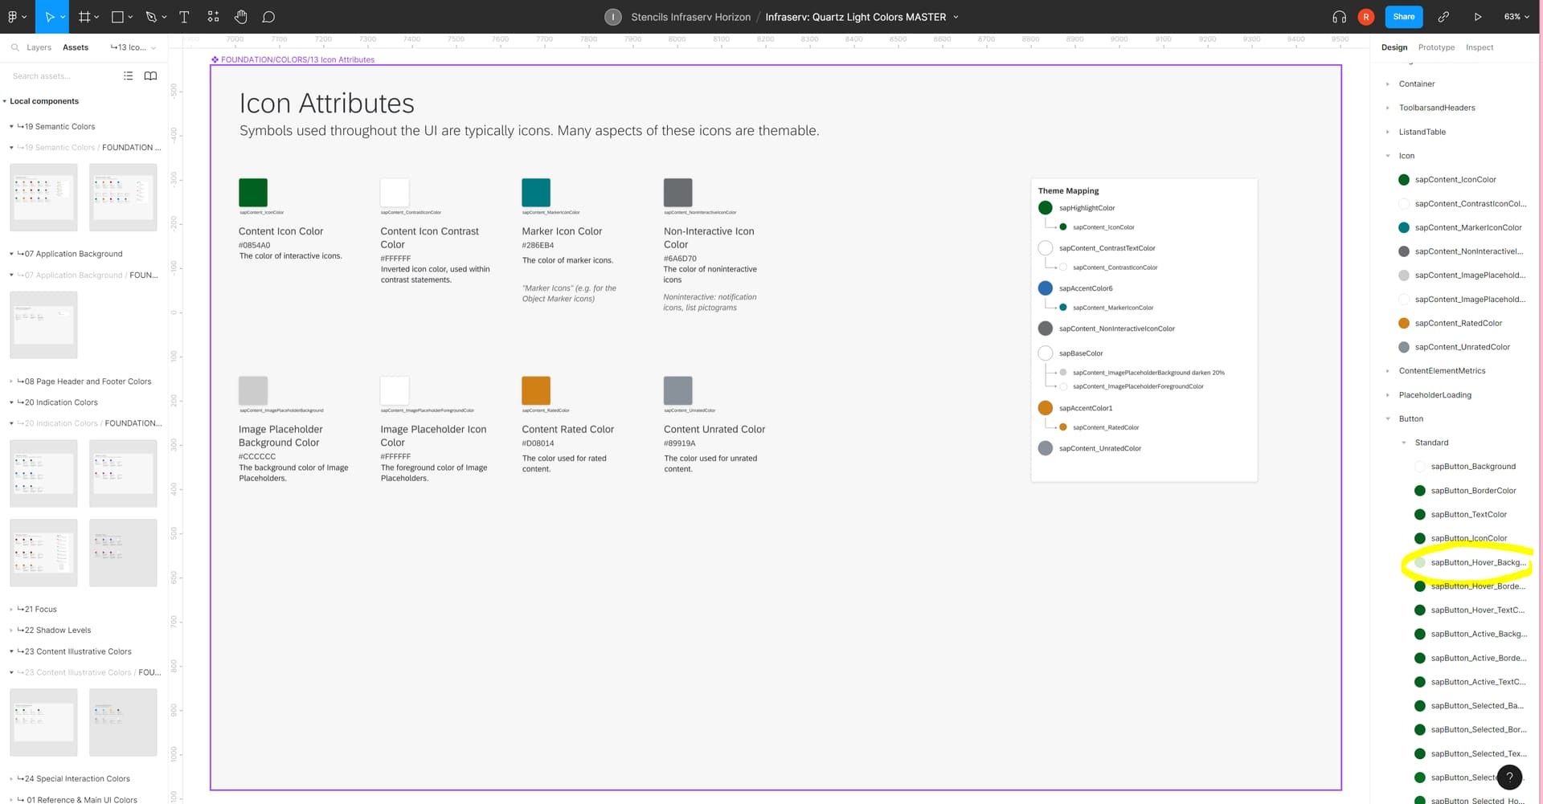
Task: Open the page selector 13 Ico... dropdown
Action: point(133,47)
